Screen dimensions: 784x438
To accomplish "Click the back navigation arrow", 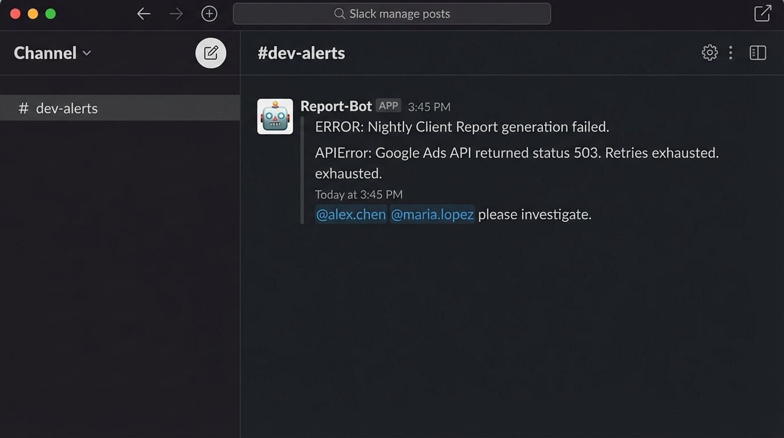I will tap(144, 14).
